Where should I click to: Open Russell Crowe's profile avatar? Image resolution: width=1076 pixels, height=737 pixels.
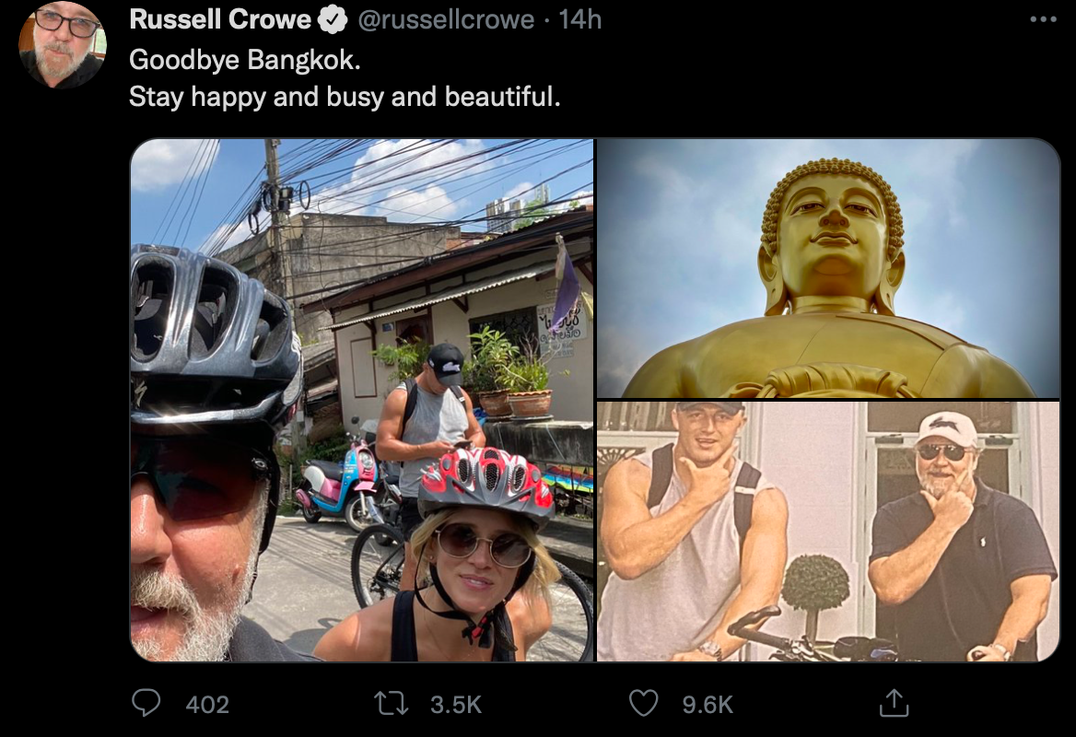pos(63,44)
